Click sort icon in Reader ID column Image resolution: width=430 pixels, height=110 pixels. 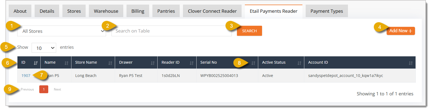[x=192, y=63]
